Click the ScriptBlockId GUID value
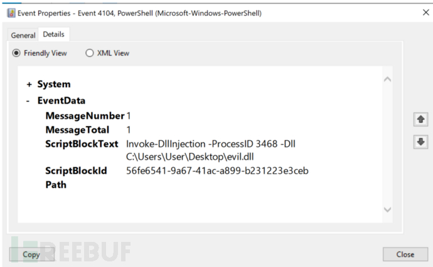The image size is (433, 267). pyautogui.click(x=217, y=170)
